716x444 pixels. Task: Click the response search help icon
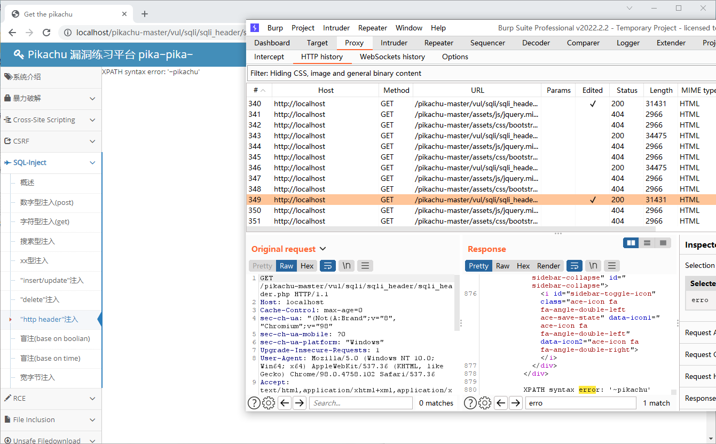coord(470,403)
